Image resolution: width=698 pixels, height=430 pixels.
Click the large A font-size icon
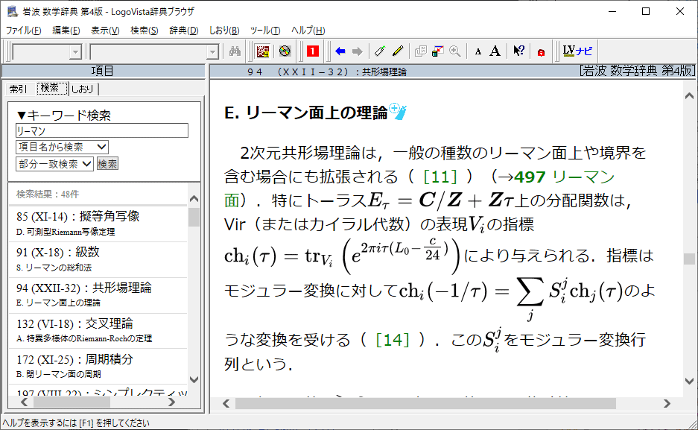[x=495, y=51]
